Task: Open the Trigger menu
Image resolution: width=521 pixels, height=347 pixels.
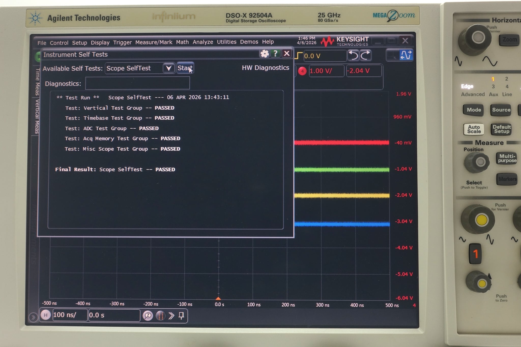Action: point(122,42)
